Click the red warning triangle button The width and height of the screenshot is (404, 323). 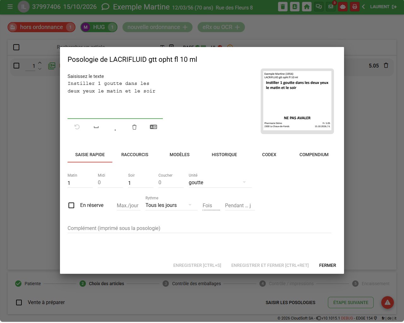[388, 302]
